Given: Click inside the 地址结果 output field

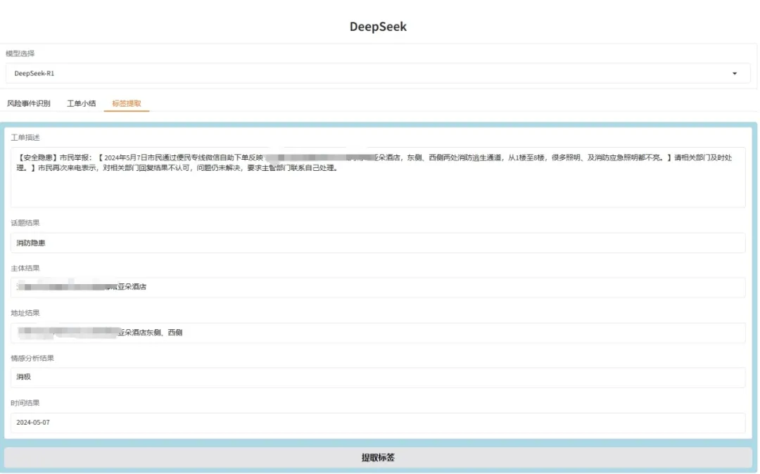Looking at the screenshot, I should click(378, 333).
